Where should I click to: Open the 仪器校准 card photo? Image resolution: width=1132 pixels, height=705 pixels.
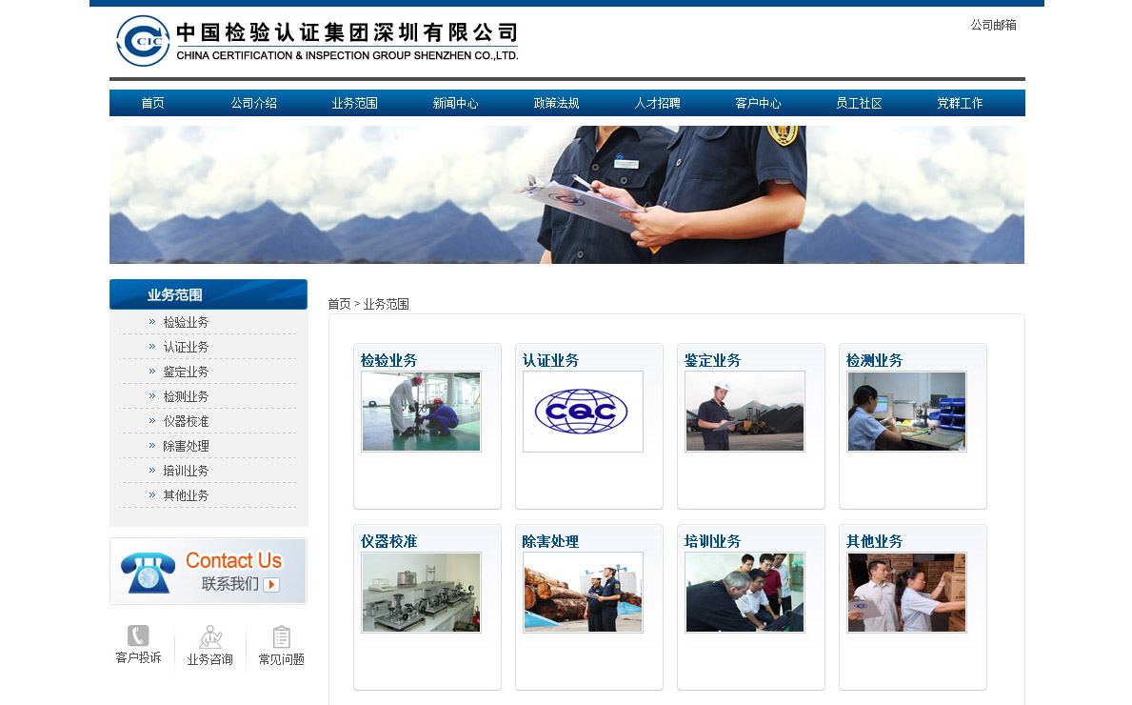[x=421, y=593]
